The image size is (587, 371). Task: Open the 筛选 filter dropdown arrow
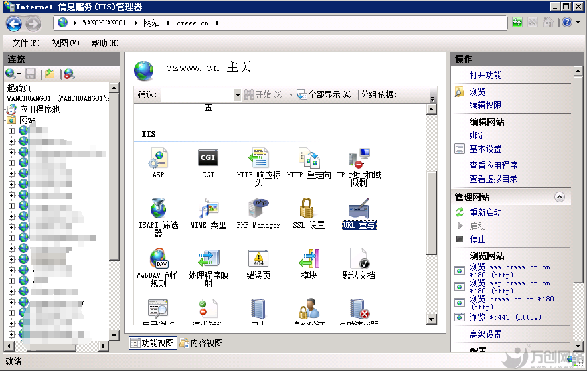[237, 95]
